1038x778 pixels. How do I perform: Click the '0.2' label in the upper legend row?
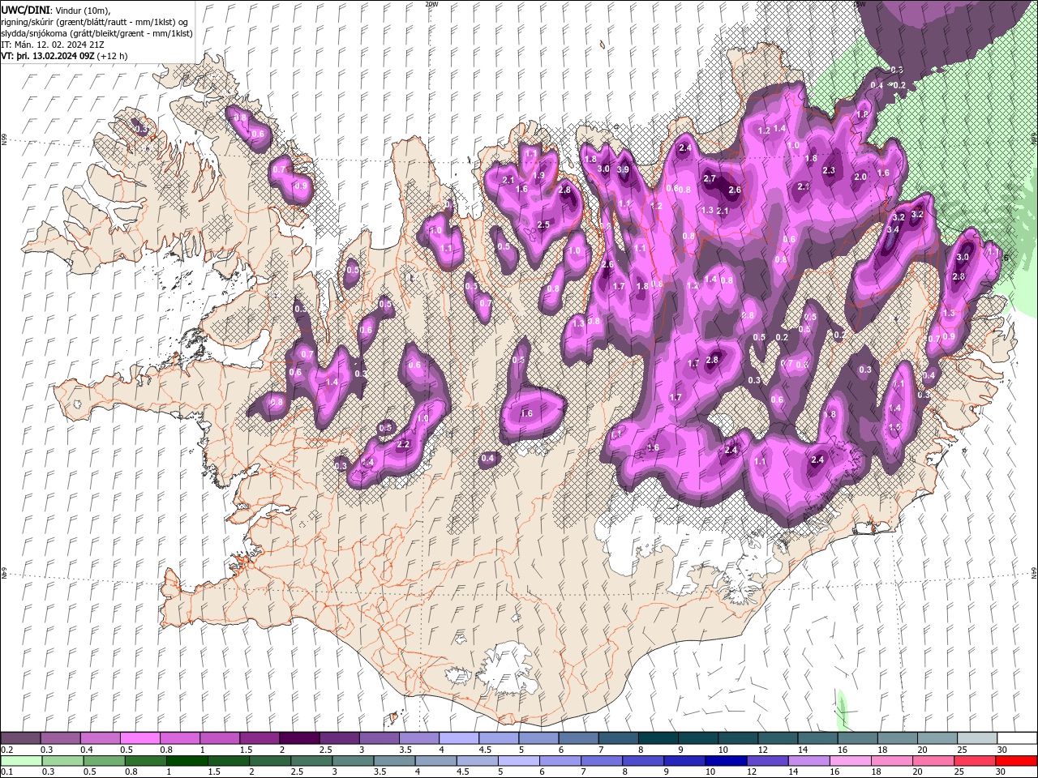pyautogui.click(x=7, y=750)
